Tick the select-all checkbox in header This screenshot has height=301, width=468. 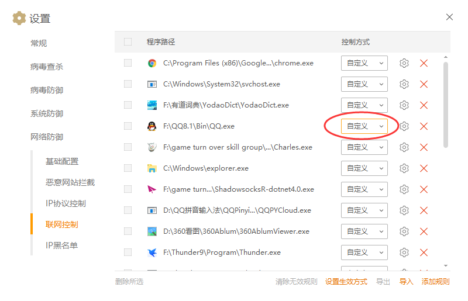(128, 42)
